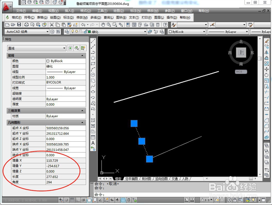Image resolution: width=272 pixels, height=205 pixels.
Task: Click the Help question mark icon
Action: tap(165, 25)
